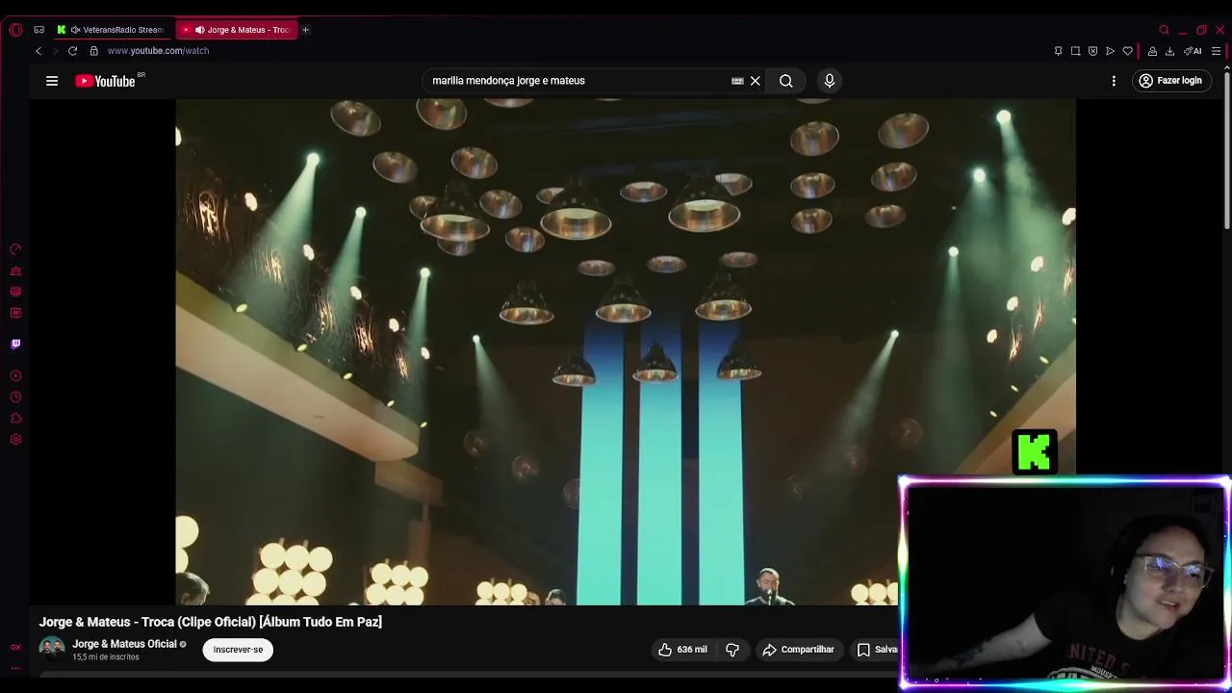Open the downloads icon
The image size is (1232, 693).
point(1169,51)
